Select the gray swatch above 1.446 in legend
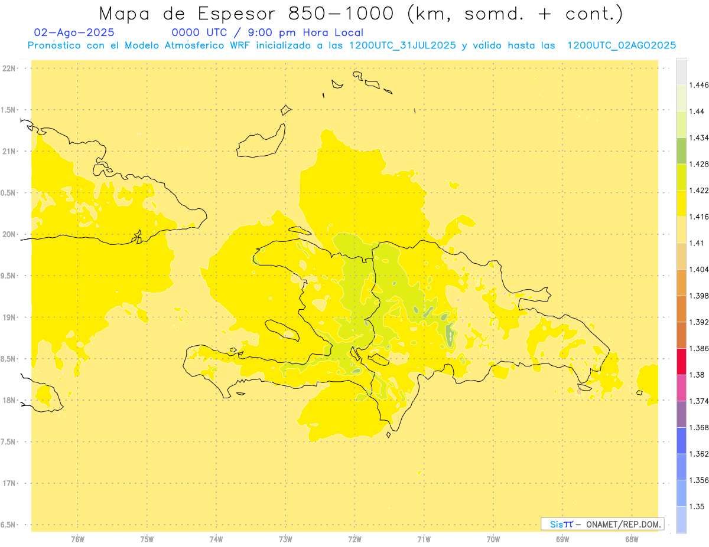 [681, 71]
